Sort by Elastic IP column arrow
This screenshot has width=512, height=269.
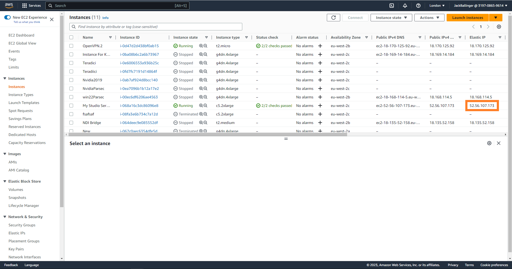pos(500,37)
